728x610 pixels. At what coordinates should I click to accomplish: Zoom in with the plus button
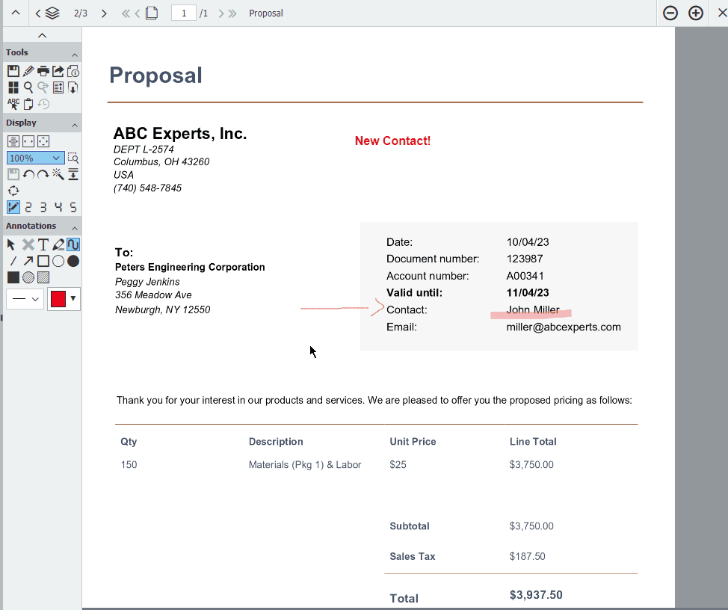[x=696, y=13]
